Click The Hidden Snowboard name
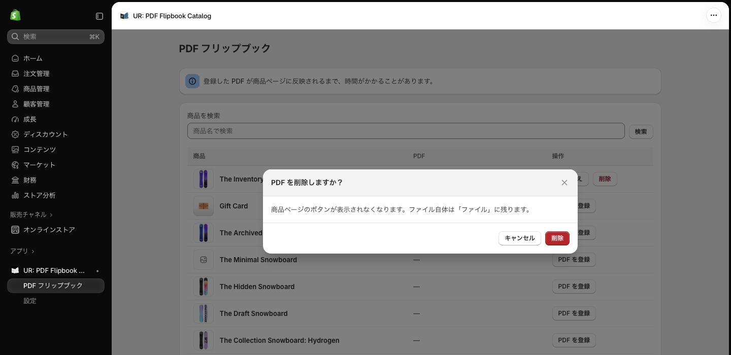Viewport: 731px width, 355px height. 257,287
